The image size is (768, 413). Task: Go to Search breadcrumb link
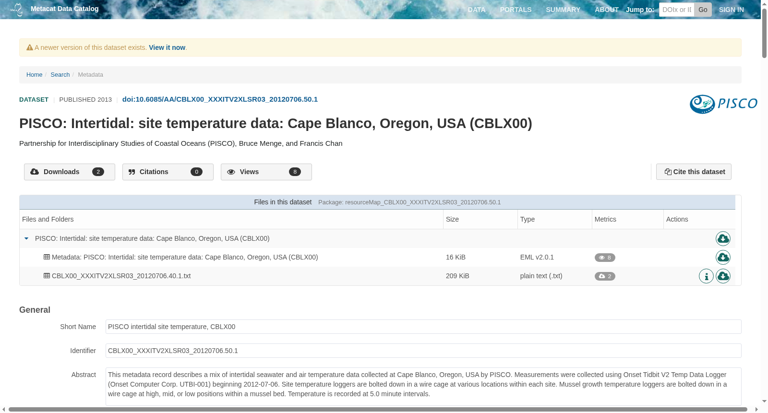tap(60, 74)
